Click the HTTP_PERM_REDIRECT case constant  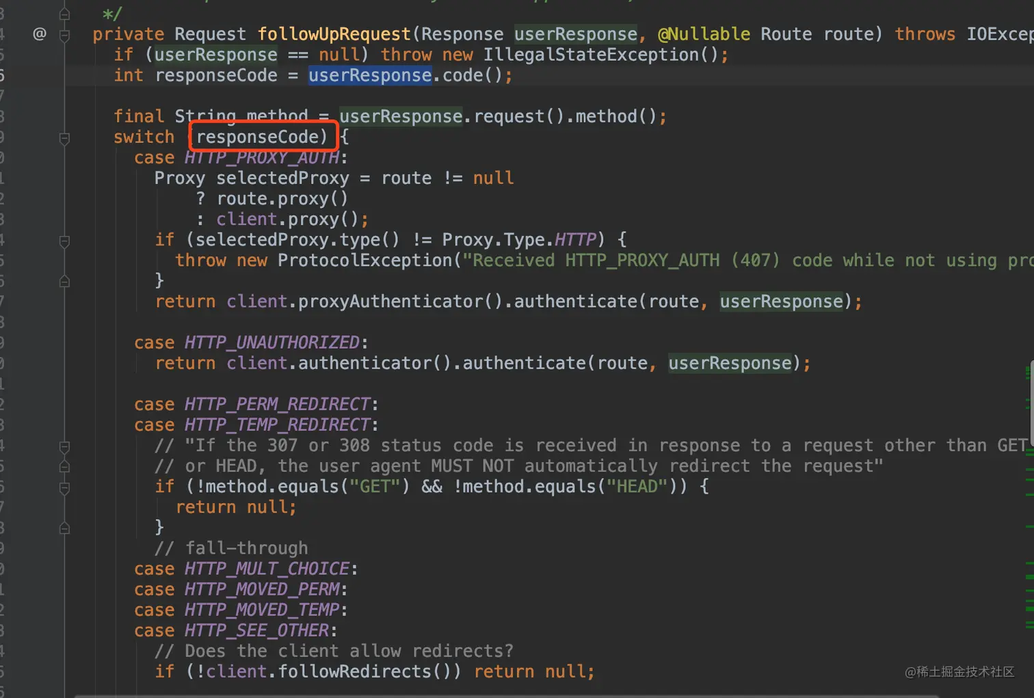(278, 404)
